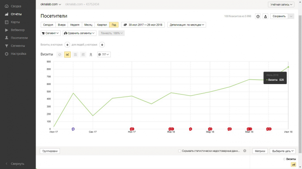Expand the arrow next to Сохранить
Screen dimensions: 302x169
pyautogui.click(x=291, y=16)
